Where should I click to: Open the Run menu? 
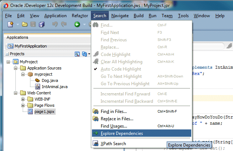(152, 16)
